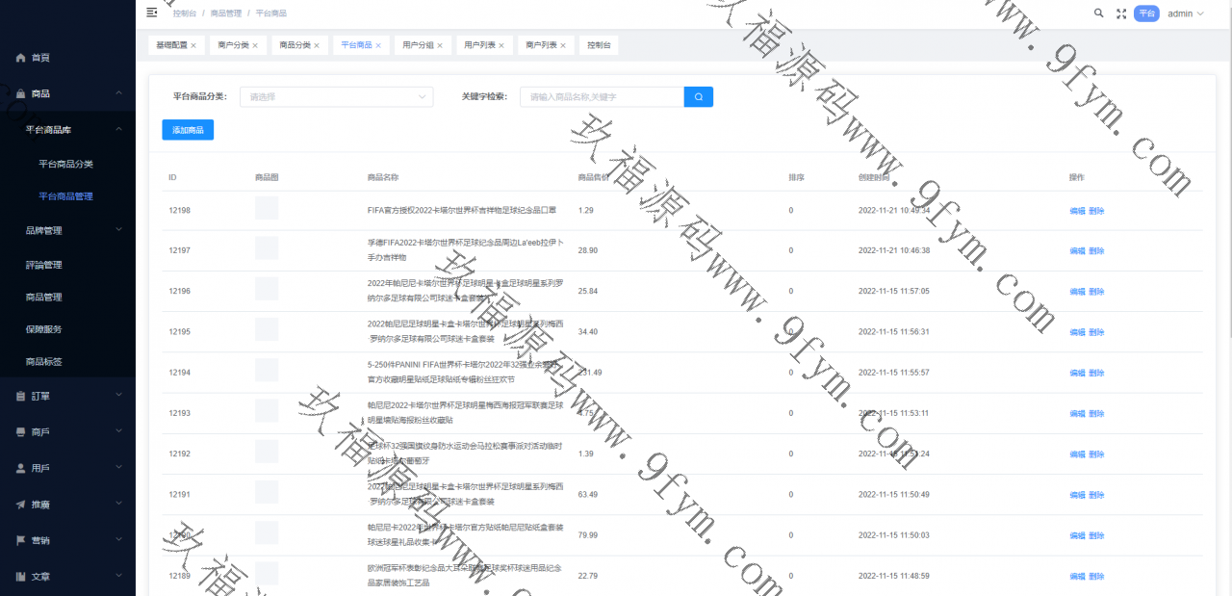
Task: Open the 平台商品分类 dropdown
Action: click(336, 96)
